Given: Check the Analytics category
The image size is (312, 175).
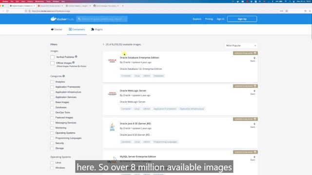Looking at the screenshot, I should pos(52,82).
